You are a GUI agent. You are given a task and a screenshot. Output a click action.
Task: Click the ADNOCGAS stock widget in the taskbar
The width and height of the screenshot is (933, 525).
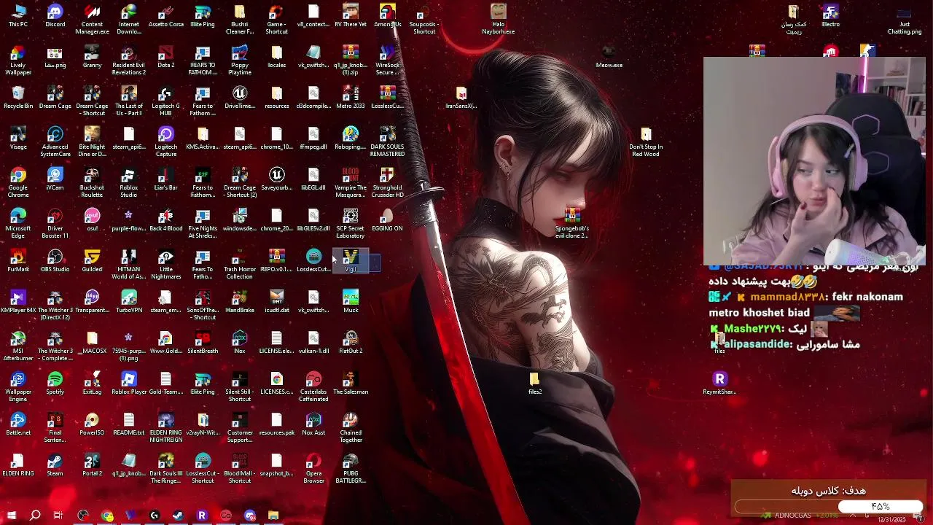point(798,516)
